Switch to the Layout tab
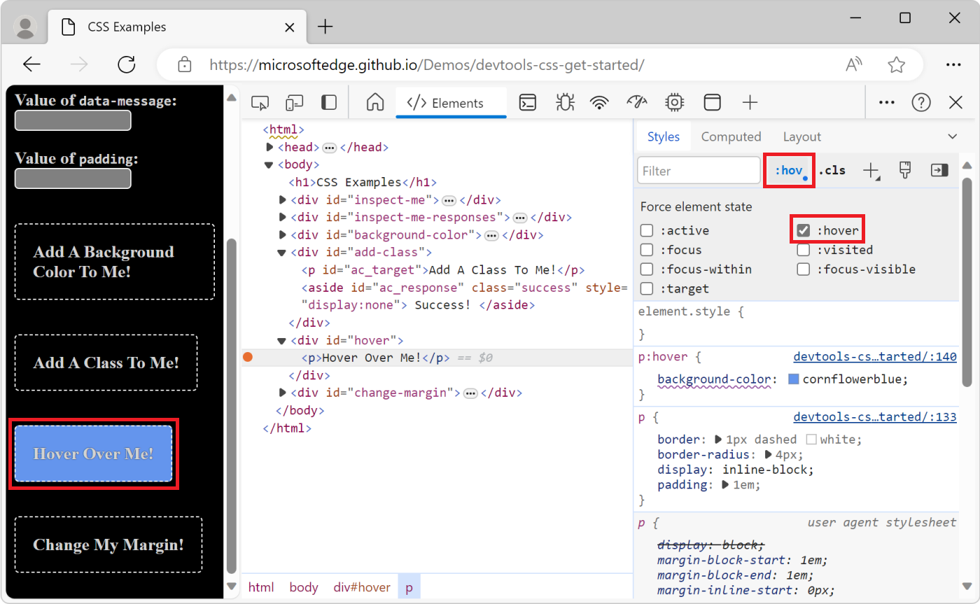Screen dimensions: 980x604 801,136
